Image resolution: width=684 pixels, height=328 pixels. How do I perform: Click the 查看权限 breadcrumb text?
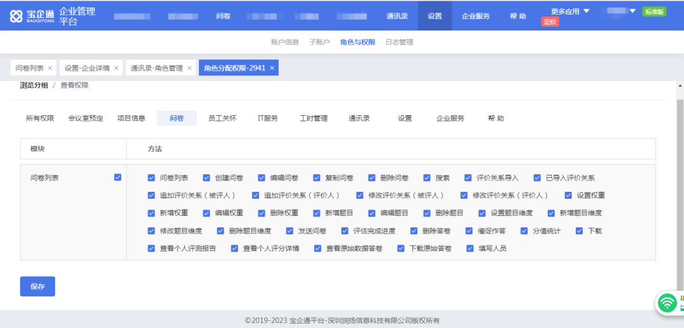[x=75, y=85]
